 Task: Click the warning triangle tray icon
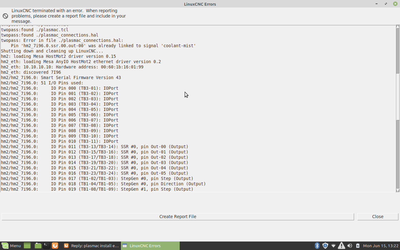click(x=341, y=246)
